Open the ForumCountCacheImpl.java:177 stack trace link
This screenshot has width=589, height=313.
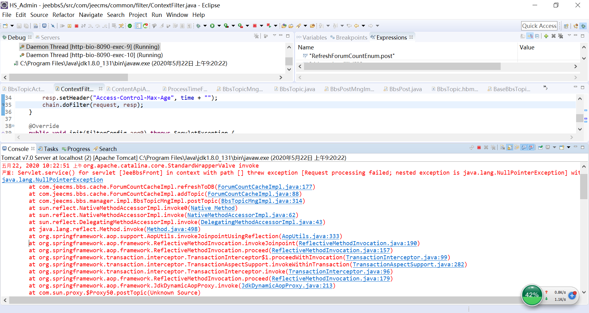pyautogui.click(x=265, y=187)
